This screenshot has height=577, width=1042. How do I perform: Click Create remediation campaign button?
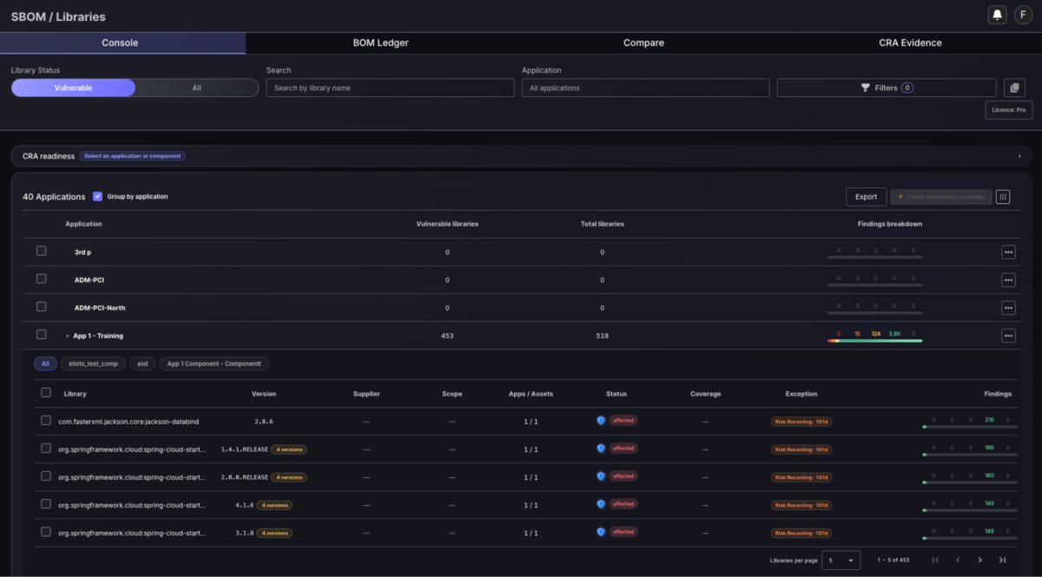pyautogui.click(x=941, y=197)
